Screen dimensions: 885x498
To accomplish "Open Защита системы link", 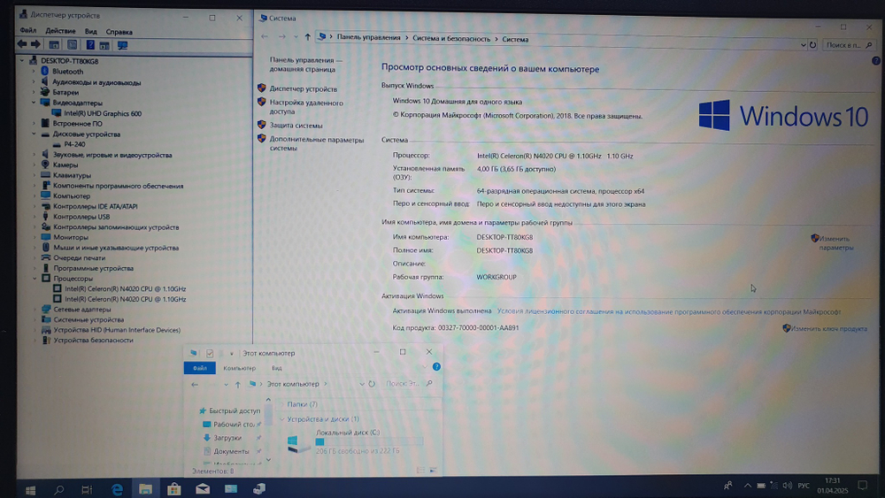I will click(x=296, y=126).
